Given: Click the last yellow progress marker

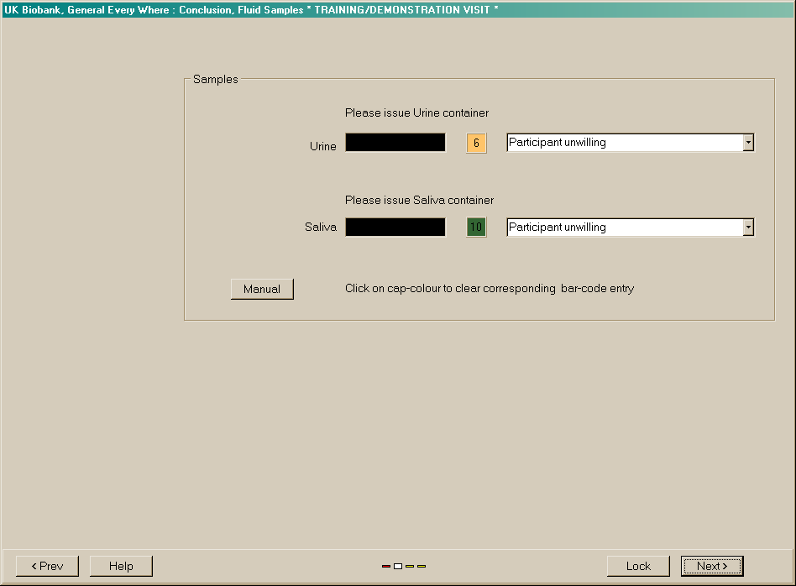Looking at the screenshot, I should tap(422, 567).
